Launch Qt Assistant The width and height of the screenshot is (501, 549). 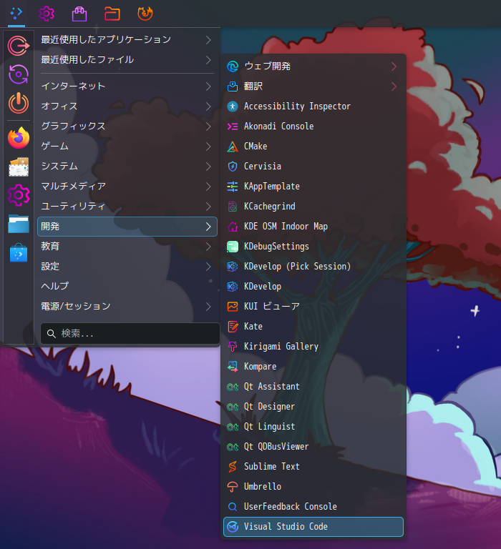coord(313,387)
